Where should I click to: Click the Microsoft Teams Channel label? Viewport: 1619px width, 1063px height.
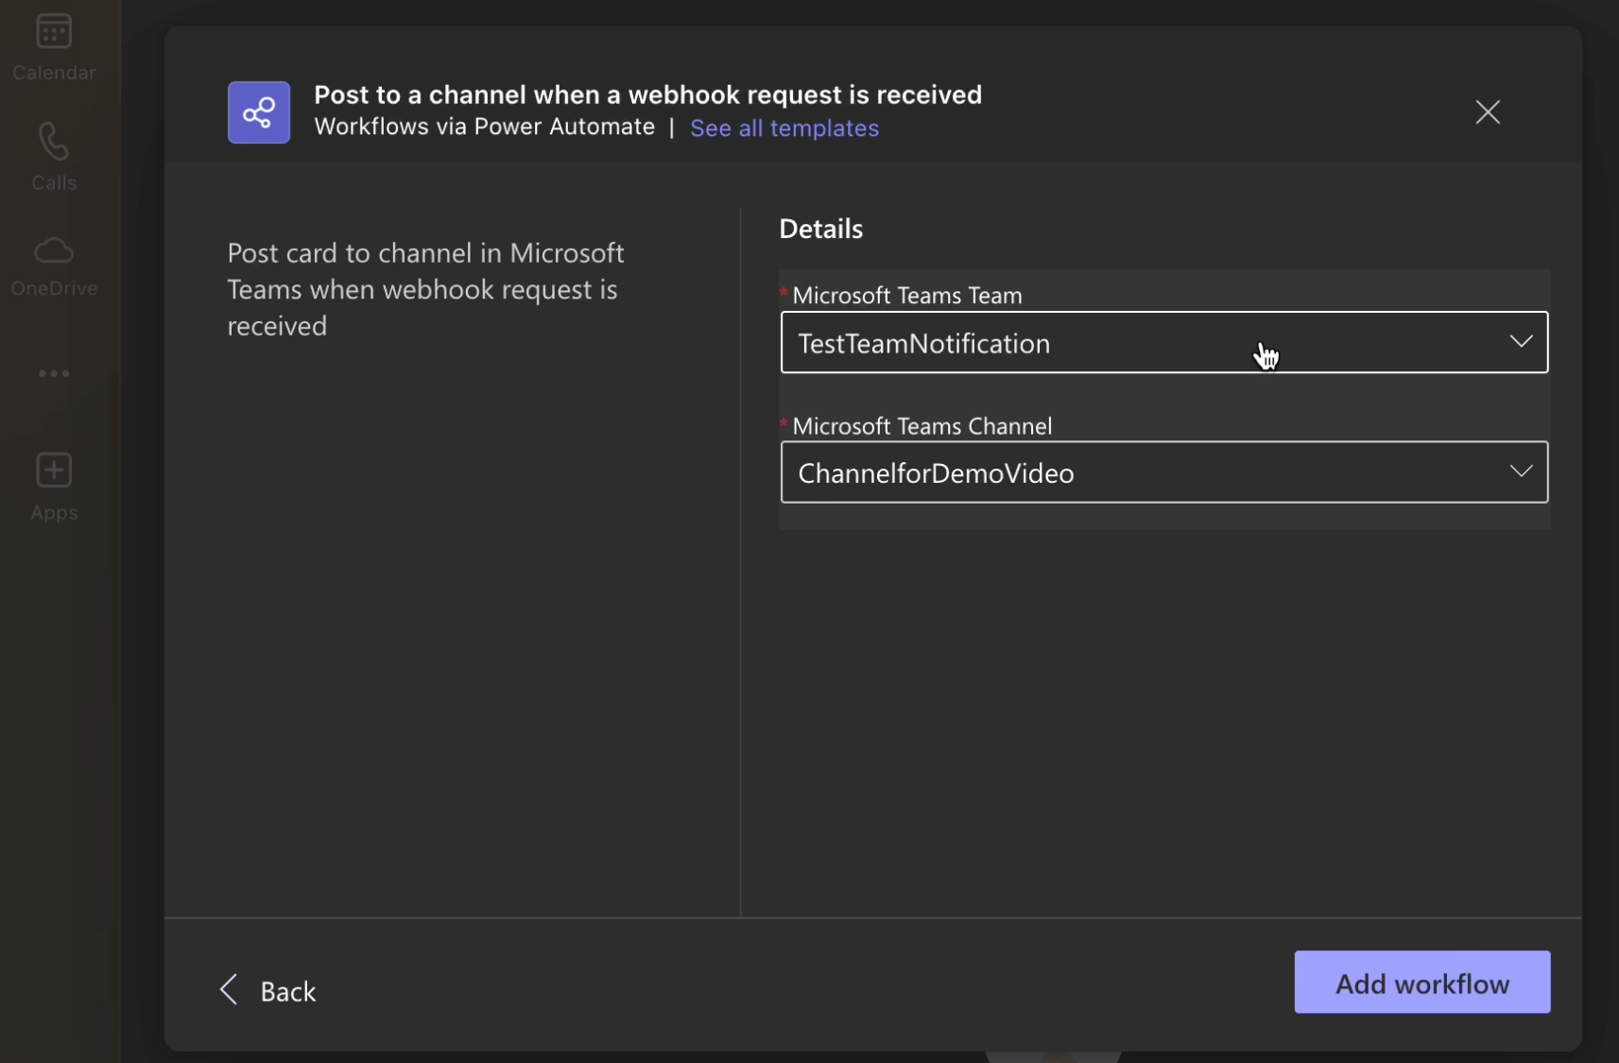(922, 426)
